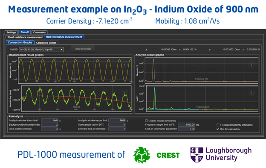Collapse arrow on Magnetic FT graph
The image size is (266, 168).
(252, 65)
